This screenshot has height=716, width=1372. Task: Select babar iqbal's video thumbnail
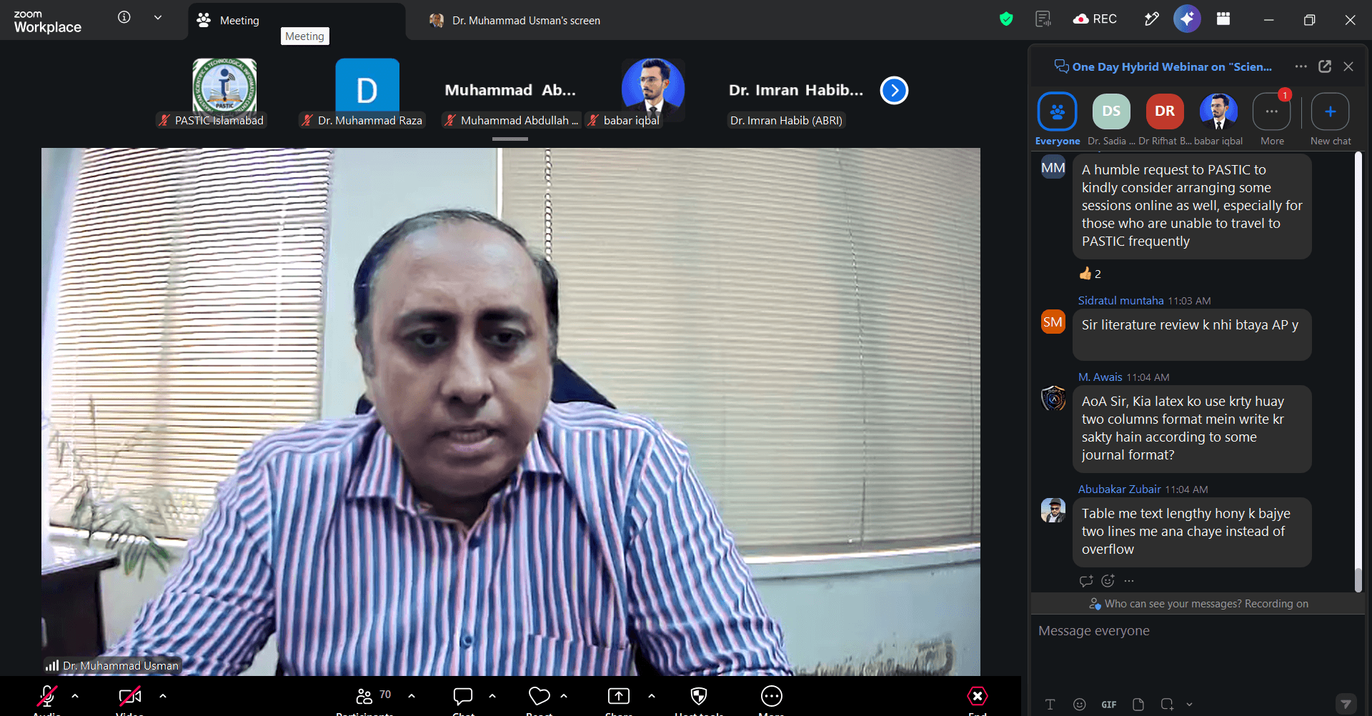(653, 89)
